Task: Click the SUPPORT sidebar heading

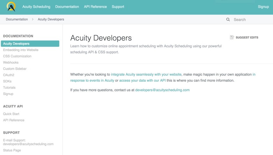Action: point(11,133)
